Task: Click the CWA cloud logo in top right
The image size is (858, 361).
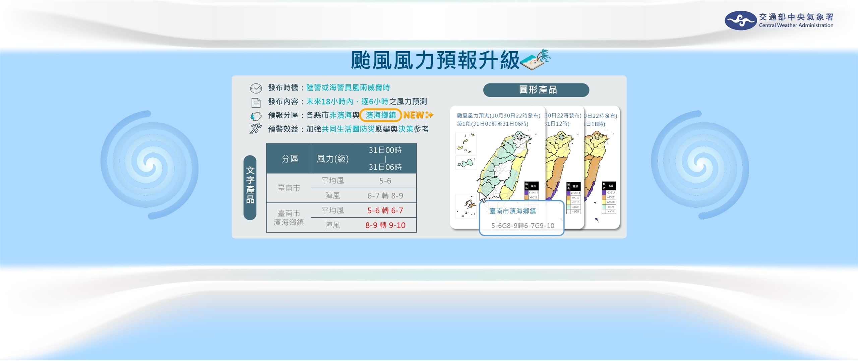Action: pos(741,21)
